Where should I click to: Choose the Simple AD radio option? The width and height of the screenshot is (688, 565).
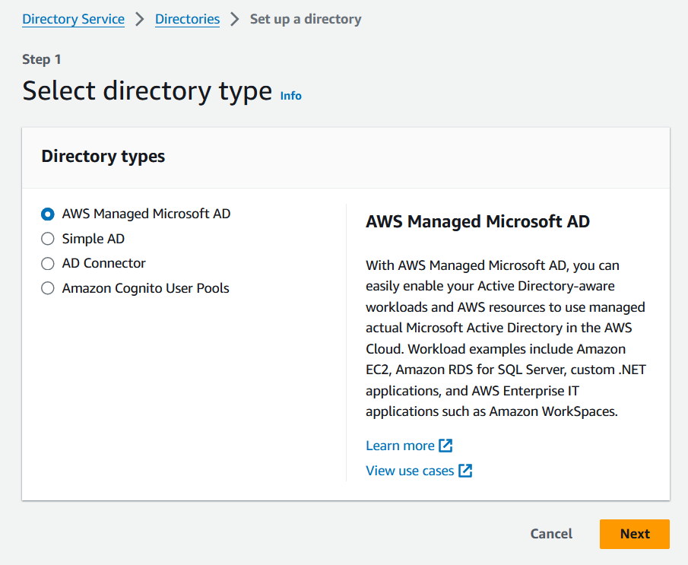click(x=48, y=239)
